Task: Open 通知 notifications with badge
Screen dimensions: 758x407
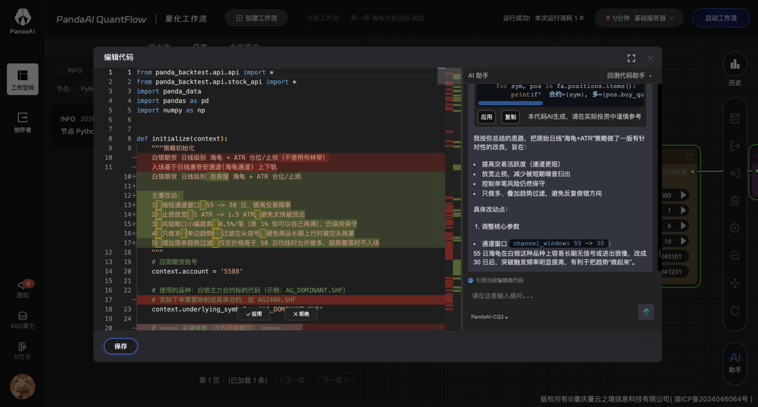Action: [x=23, y=288]
